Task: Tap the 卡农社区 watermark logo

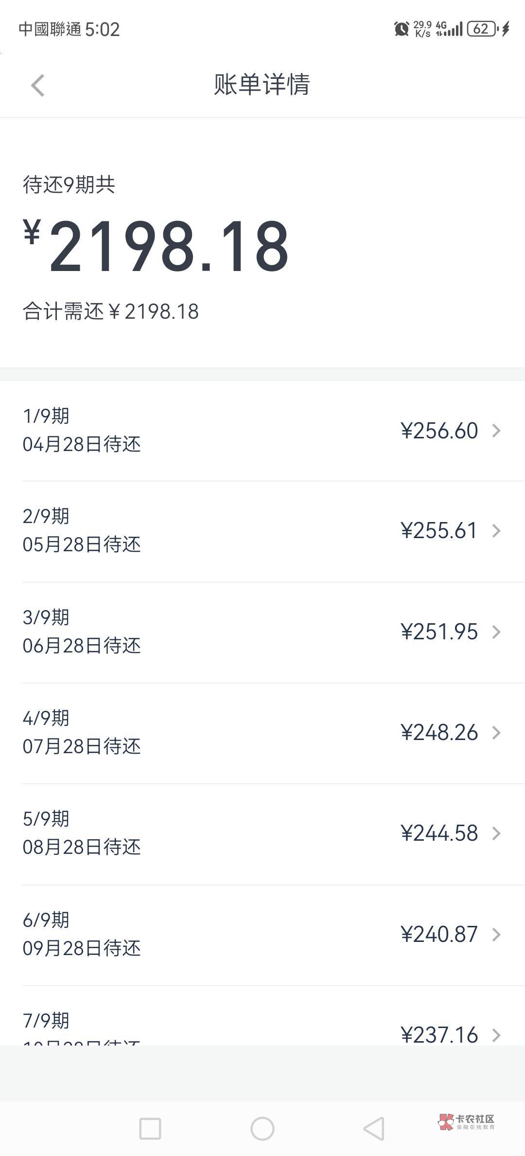Action: 466,1121
